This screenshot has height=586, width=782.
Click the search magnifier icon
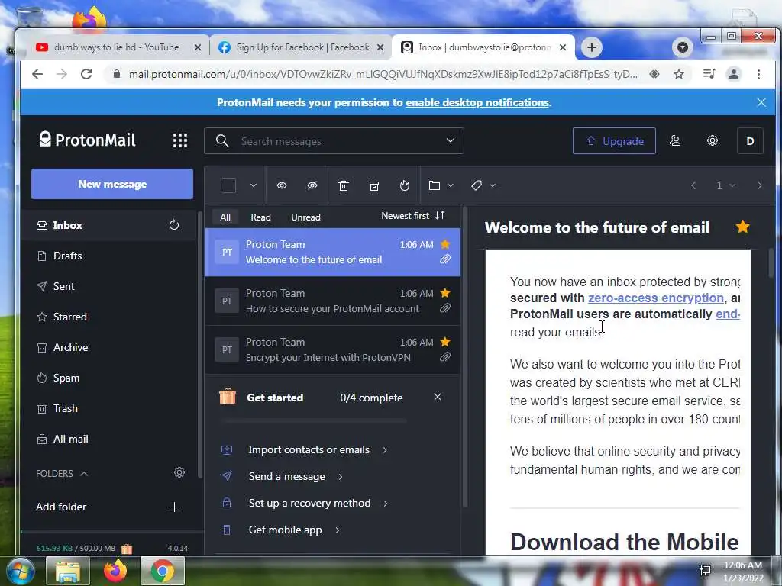[x=222, y=141]
